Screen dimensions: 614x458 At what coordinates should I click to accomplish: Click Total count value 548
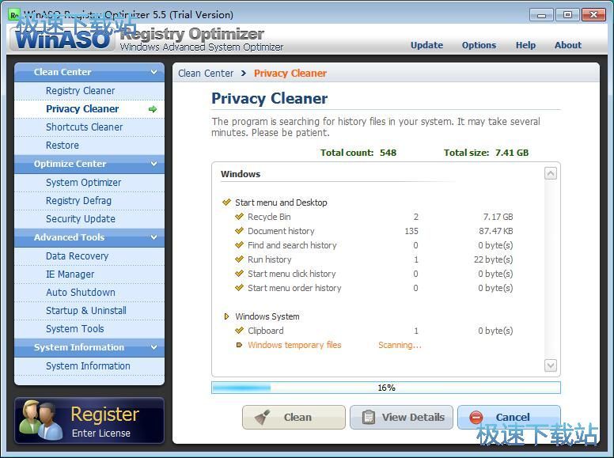[388, 153]
